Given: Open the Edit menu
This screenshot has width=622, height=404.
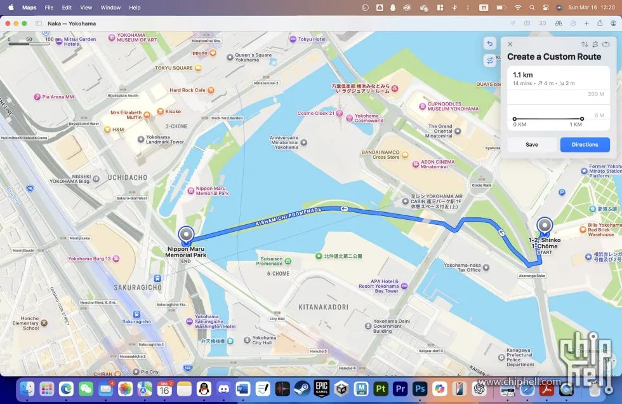Looking at the screenshot, I should coord(67,8).
